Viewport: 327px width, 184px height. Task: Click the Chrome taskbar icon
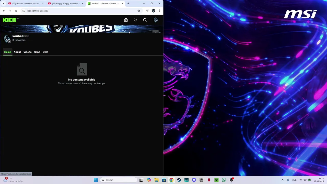point(171,180)
